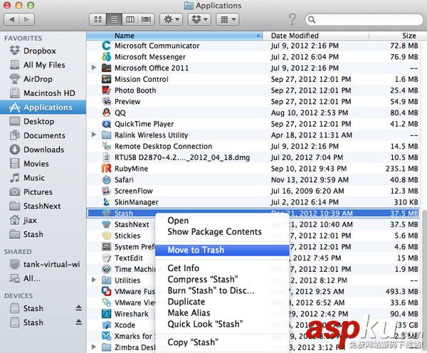Choose Move to Trash
Viewport: 427px width, 353px height.
[x=222, y=250]
